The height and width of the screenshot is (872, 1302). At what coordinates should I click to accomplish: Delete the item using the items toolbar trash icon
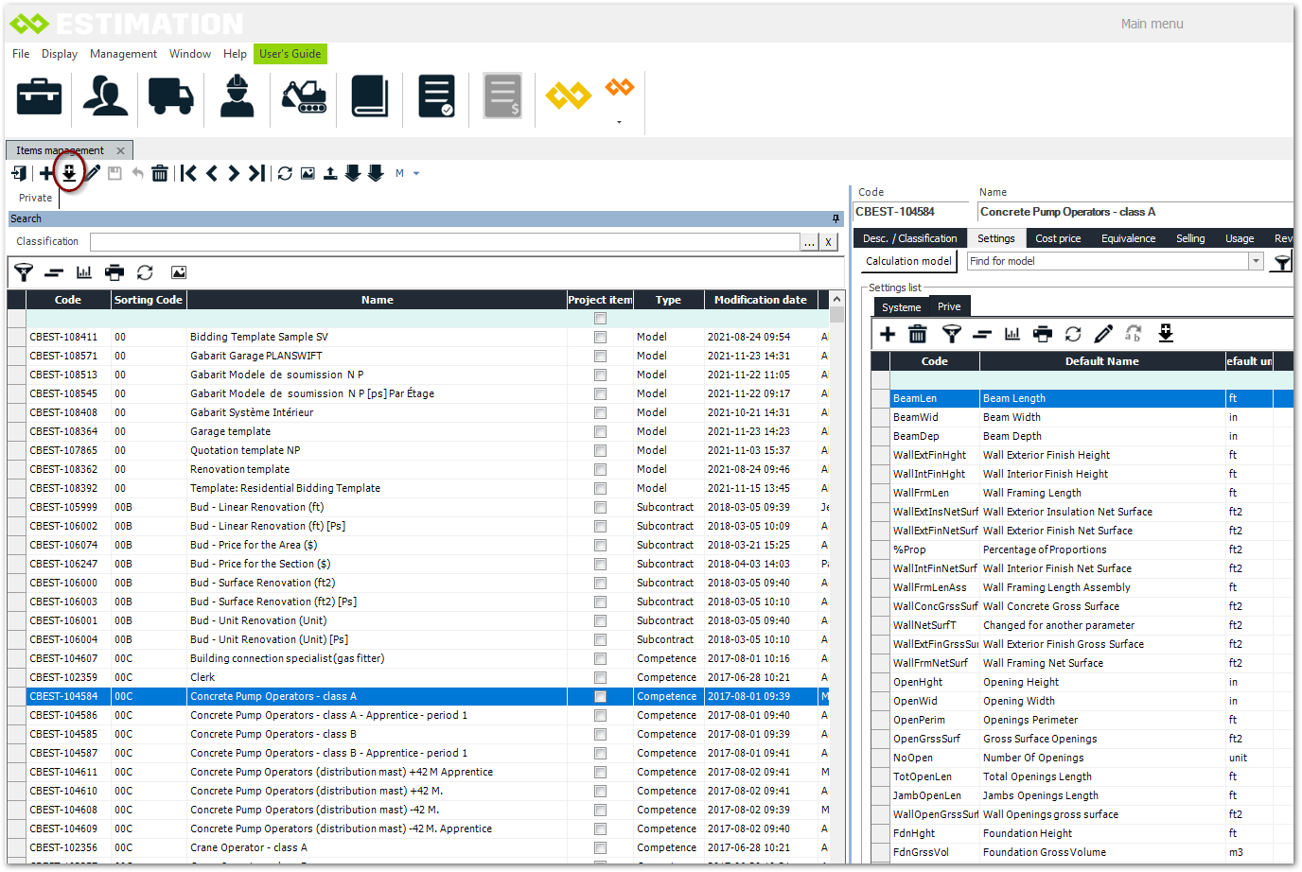click(x=160, y=173)
